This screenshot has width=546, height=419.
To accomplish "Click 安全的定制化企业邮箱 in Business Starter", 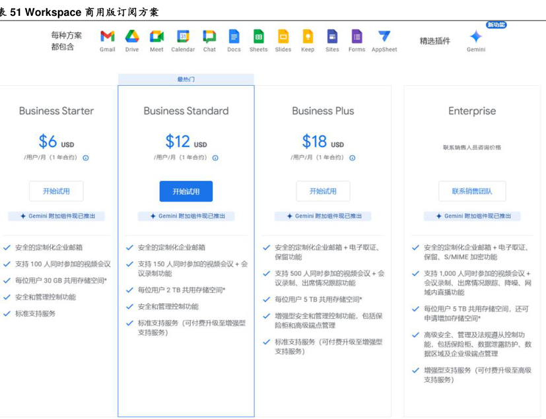I will pos(49,247).
